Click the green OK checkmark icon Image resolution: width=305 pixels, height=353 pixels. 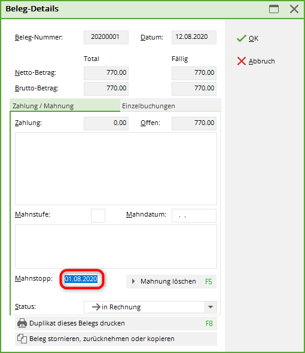[x=241, y=38]
